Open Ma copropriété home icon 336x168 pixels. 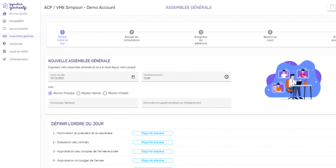point(4,14)
